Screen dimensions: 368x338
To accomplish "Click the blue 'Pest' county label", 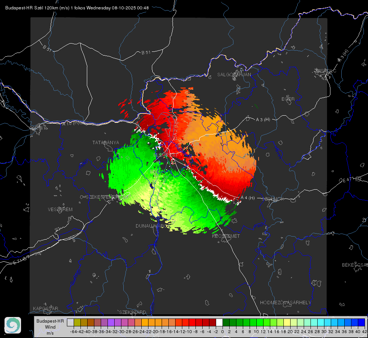I will 259,226.
